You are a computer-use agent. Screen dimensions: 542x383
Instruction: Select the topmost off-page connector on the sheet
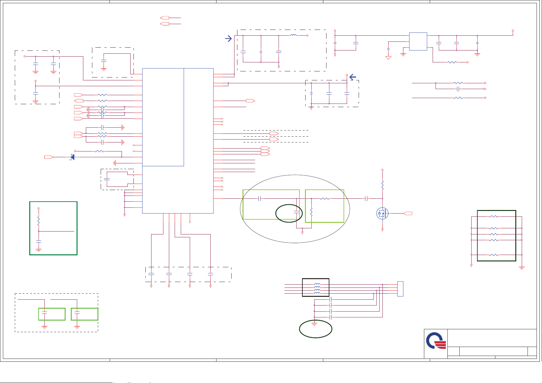tap(165, 18)
